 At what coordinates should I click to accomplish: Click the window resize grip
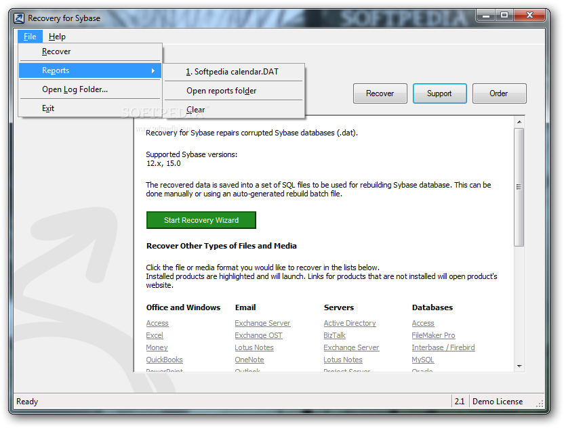540,404
